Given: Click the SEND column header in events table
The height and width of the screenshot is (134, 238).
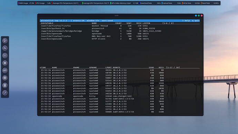Looking at the screenshot, I should pos(151,67).
